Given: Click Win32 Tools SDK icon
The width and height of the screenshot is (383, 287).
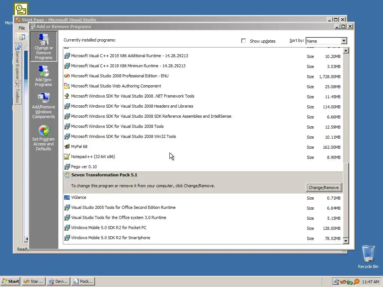Looking at the screenshot, I should pyautogui.click(x=67, y=136).
